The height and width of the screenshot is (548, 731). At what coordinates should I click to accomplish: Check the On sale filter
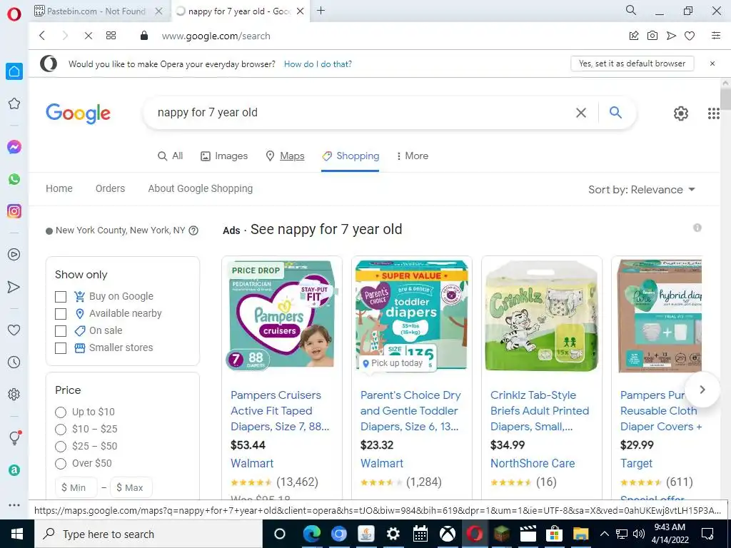click(x=61, y=331)
